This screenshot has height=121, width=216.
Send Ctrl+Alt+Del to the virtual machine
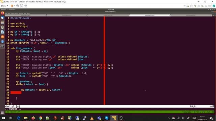click(18, 6)
